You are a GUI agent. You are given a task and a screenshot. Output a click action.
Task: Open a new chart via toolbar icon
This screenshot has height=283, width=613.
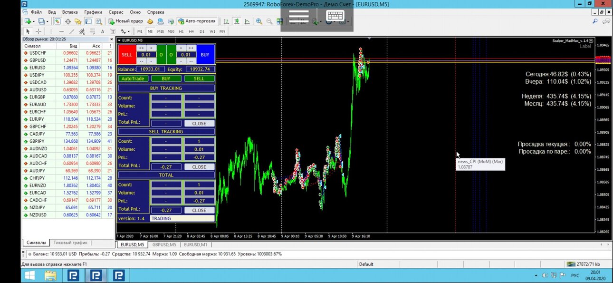(28, 21)
